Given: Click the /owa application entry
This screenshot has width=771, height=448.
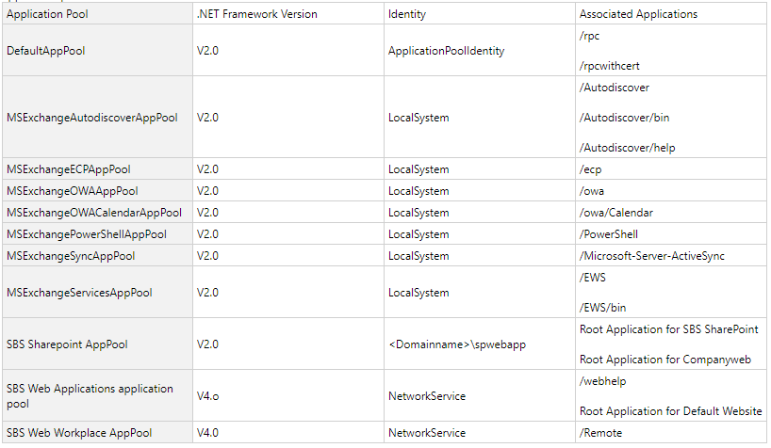Looking at the screenshot, I should click(x=592, y=191).
